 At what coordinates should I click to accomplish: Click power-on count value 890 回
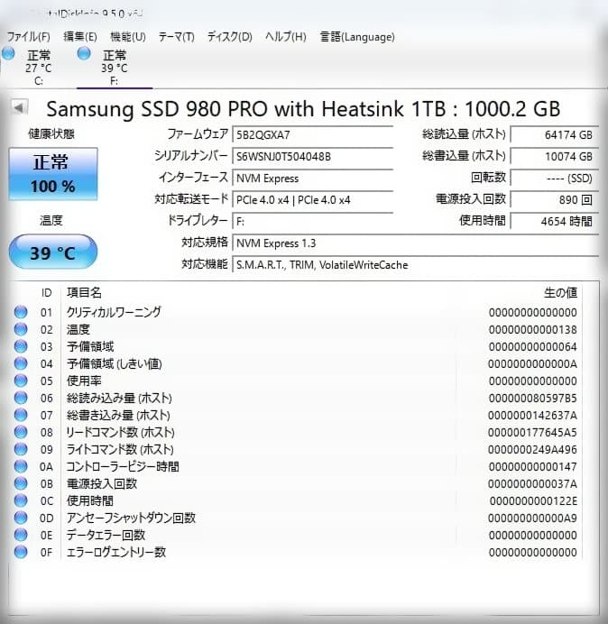click(554, 200)
